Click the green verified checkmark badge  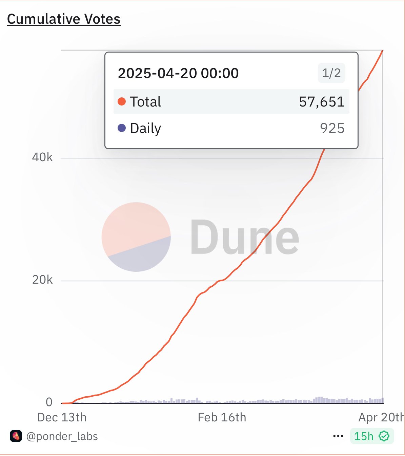[x=384, y=436]
